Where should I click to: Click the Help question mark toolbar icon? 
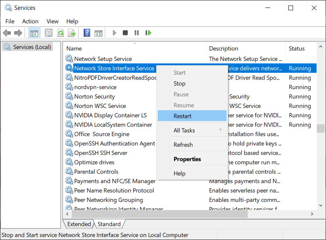coord(86,32)
